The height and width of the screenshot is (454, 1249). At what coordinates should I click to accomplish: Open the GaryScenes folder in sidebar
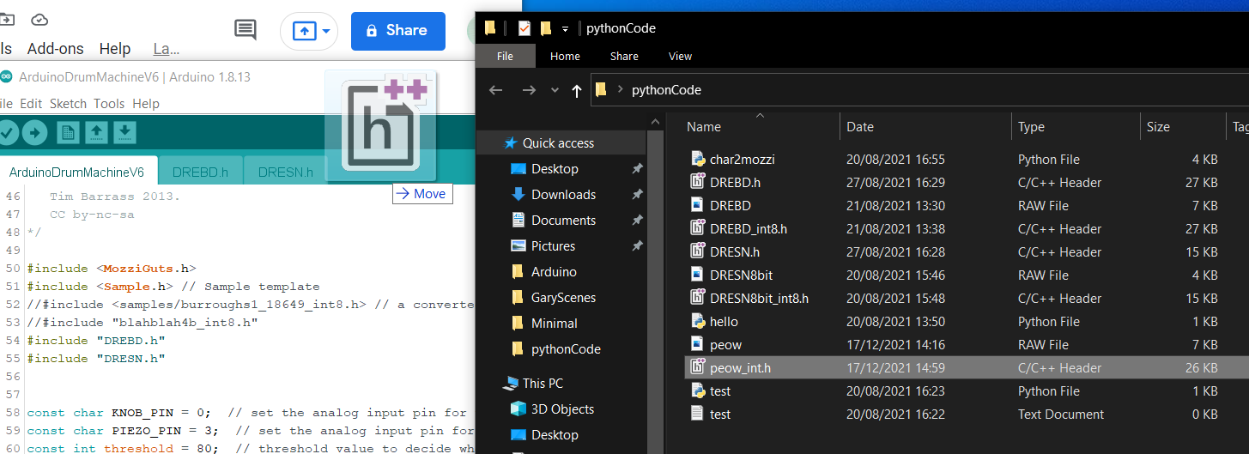pos(563,298)
